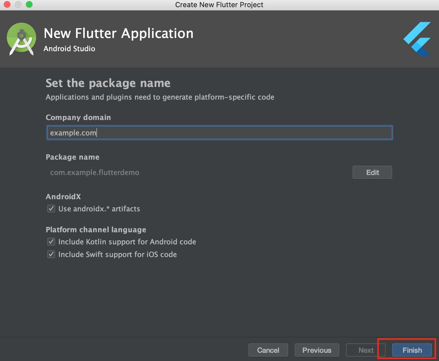Click the green zoom window button
Image resolution: width=439 pixels, height=361 pixels.
point(29,4)
